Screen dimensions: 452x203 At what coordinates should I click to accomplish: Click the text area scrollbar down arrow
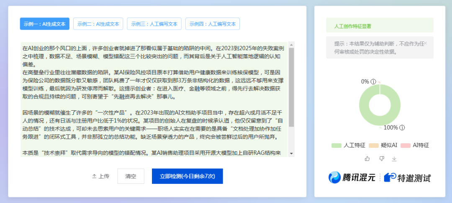pyautogui.click(x=291, y=154)
